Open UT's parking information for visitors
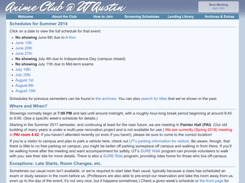This screenshot has height=183, width=245. 159,141
